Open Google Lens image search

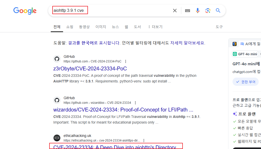[x=208, y=11]
